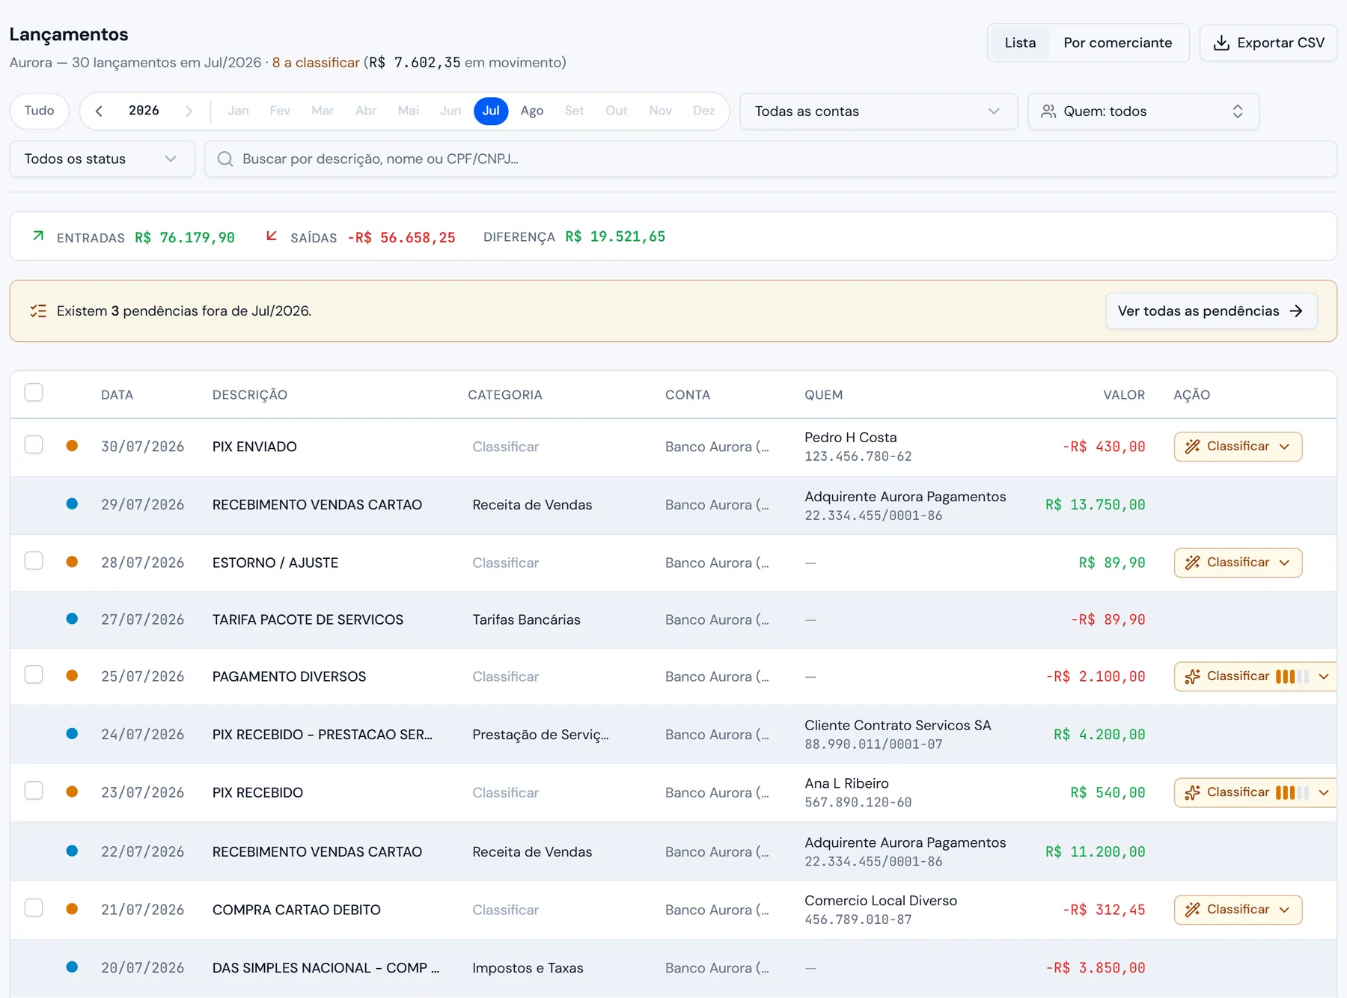The image size is (1347, 998).
Task: Expand the Todos os status dropdown
Action: [102, 159]
